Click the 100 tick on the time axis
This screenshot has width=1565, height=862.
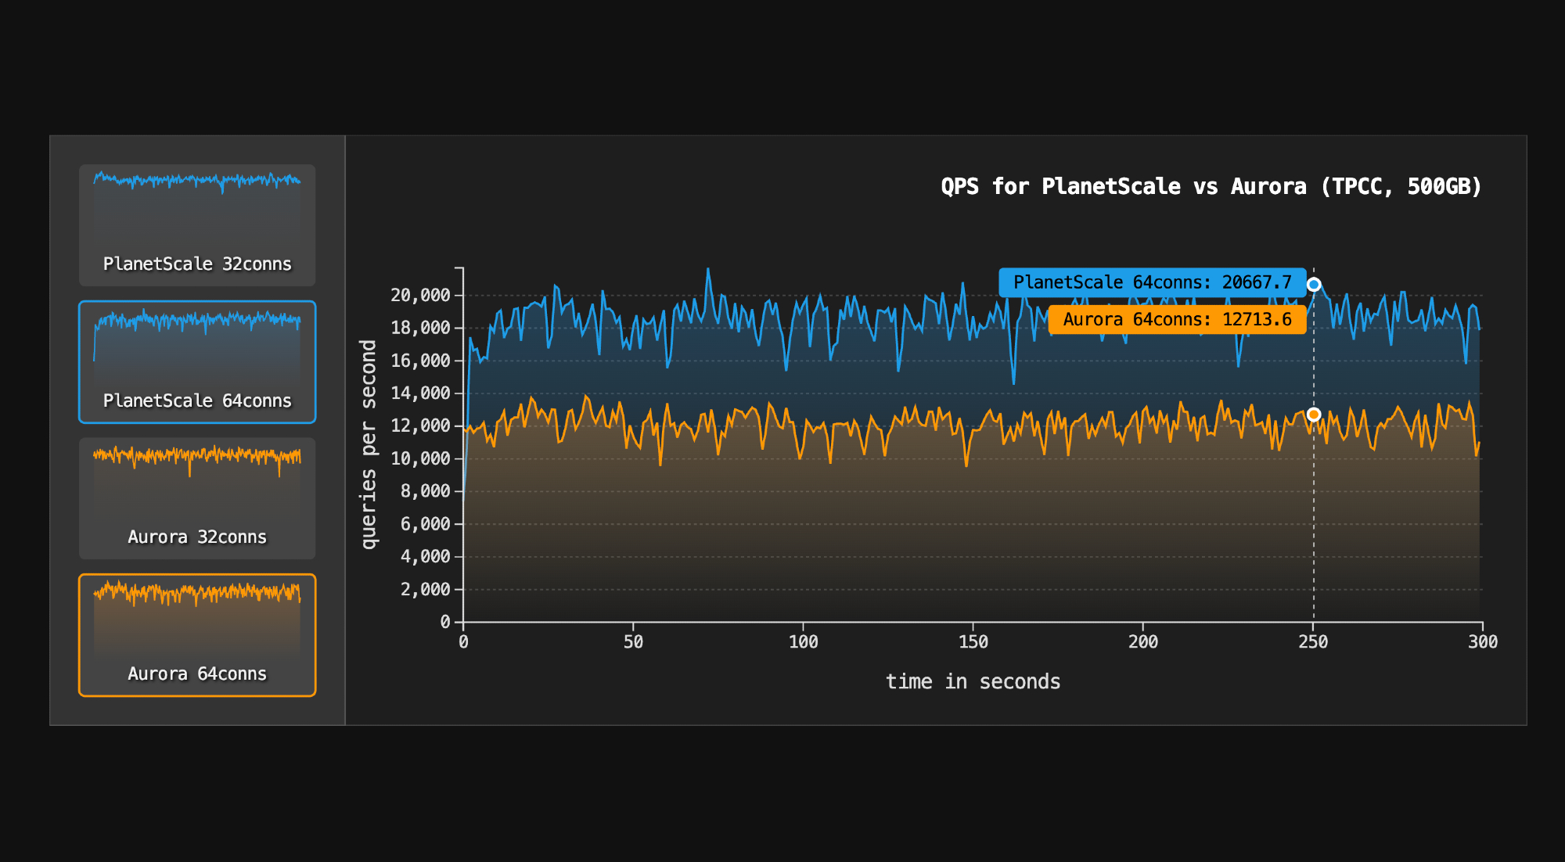[803, 642]
